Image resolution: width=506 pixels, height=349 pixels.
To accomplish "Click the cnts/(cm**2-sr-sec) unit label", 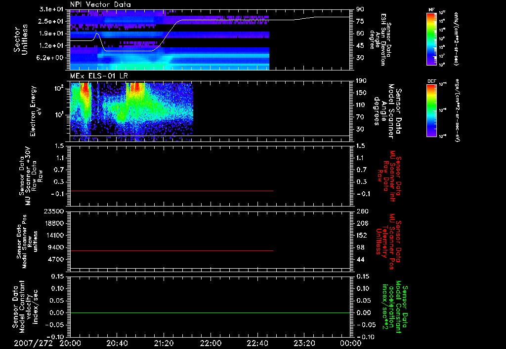I will [456, 39].
